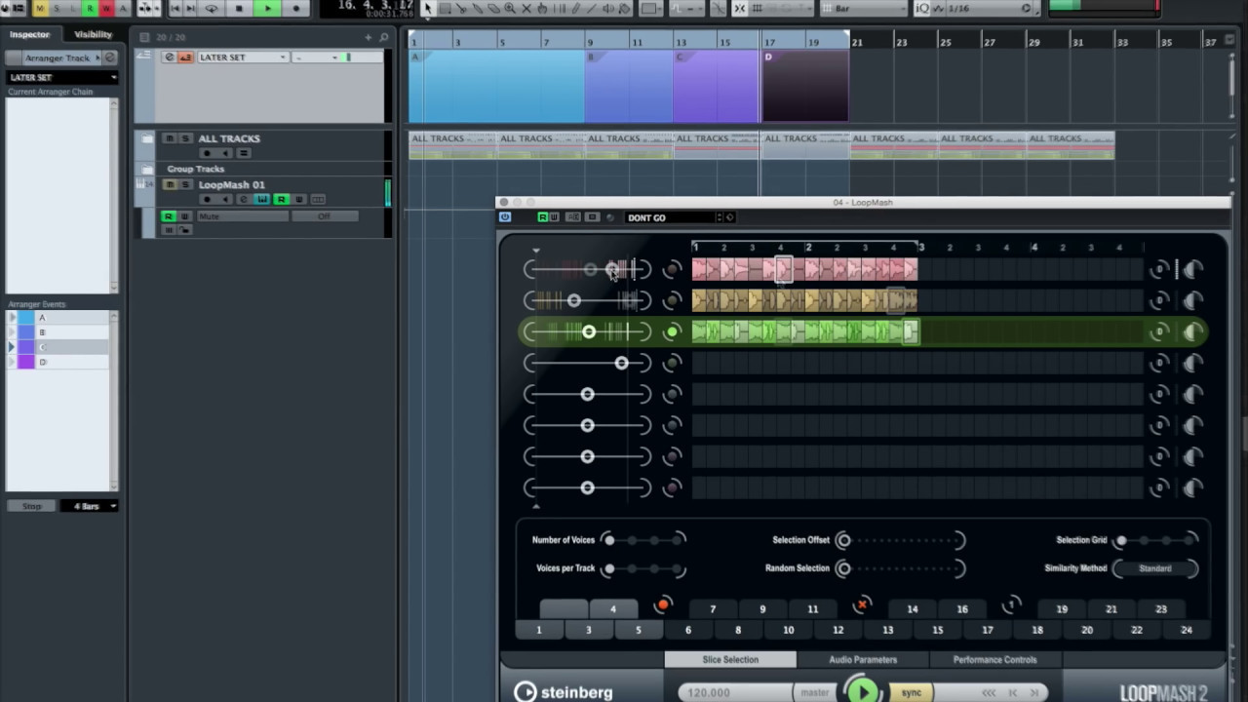
Task: Click the pink waveform on the first LoopMash track
Action: pos(804,269)
